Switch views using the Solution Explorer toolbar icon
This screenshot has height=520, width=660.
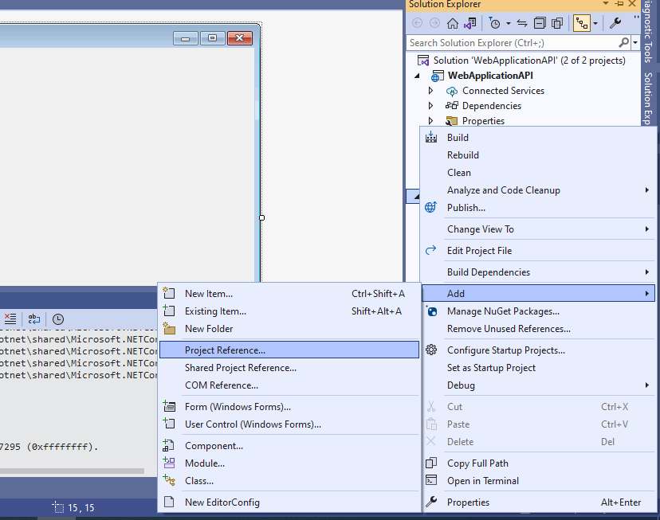tap(469, 23)
